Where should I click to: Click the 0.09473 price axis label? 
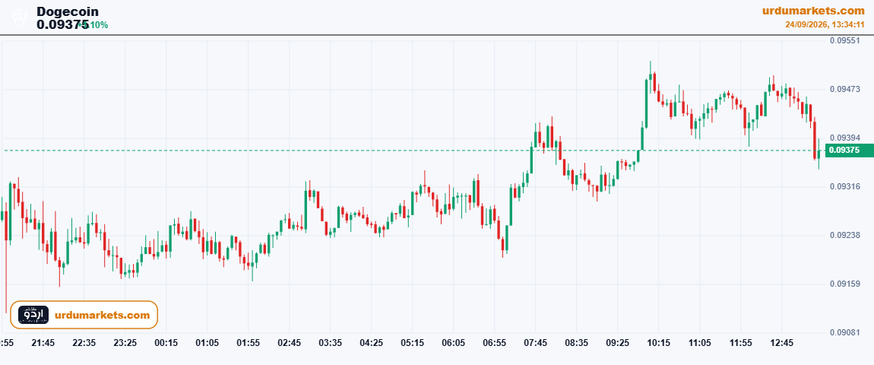point(844,89)
